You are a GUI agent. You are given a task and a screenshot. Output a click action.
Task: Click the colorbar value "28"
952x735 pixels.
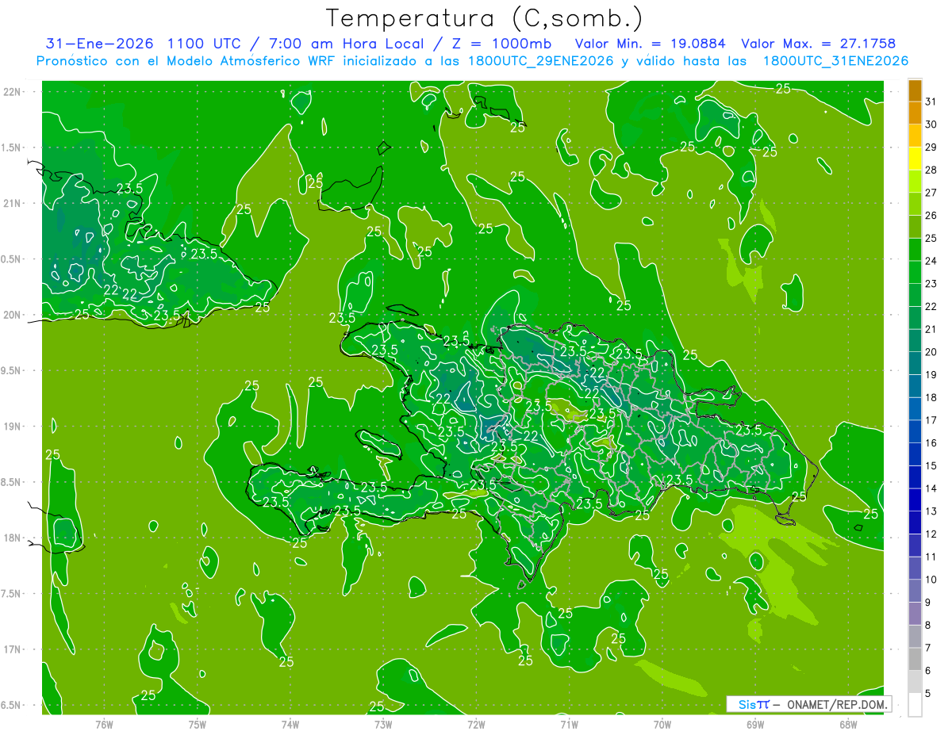click(931, 170)
